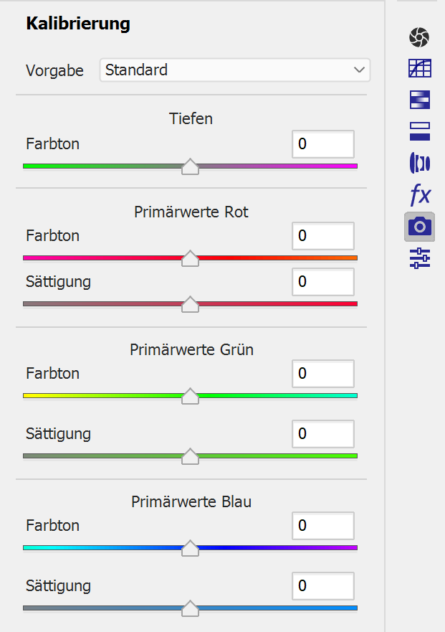Open the Split Toning panel icon

click(419, 131)
